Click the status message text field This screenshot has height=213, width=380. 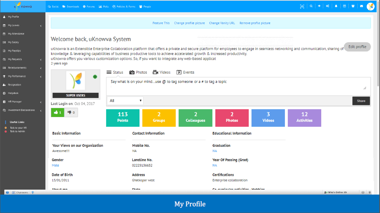pos(238,86)
